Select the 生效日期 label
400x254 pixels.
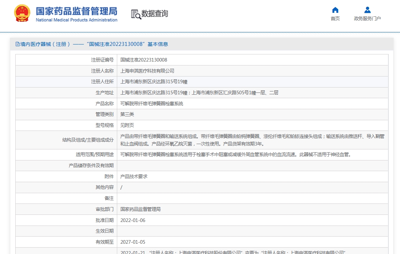pos(104,231)
